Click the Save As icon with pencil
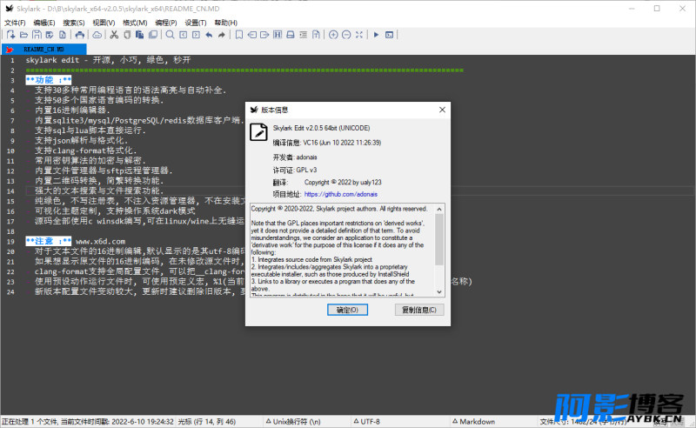The height and width of the screenshot is (428, 696). (50, 35)
